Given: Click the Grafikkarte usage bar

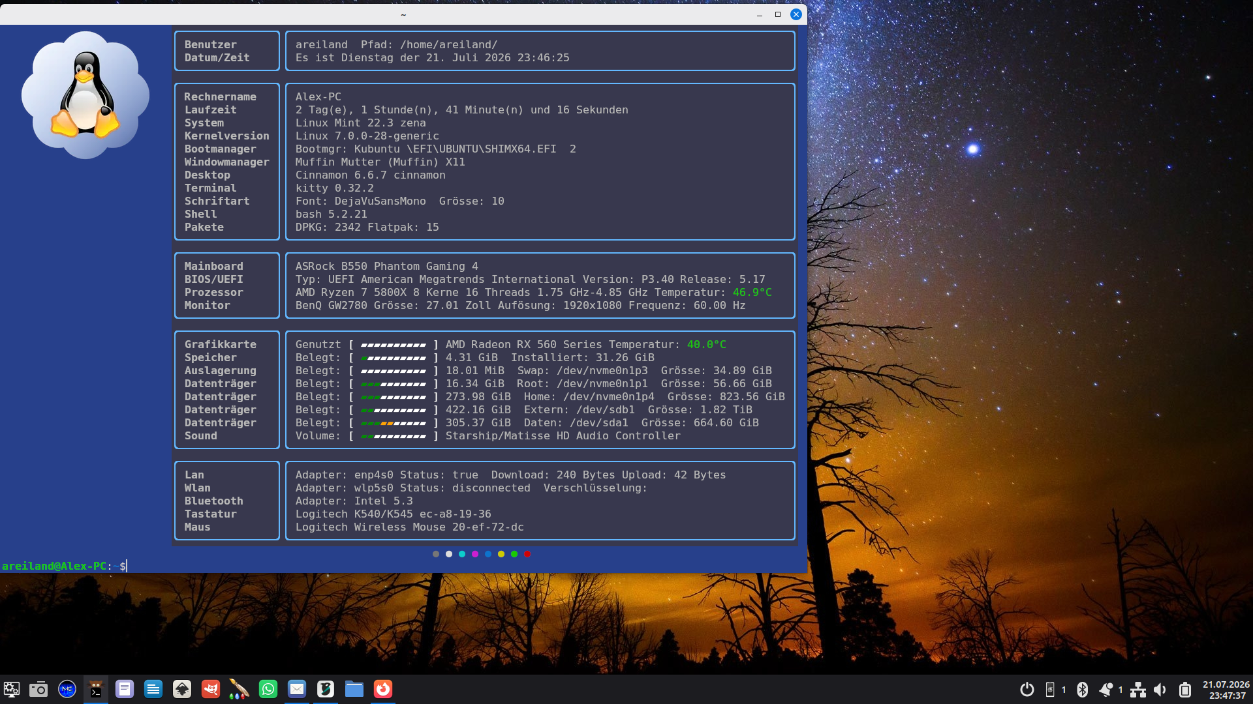Looking at the screenshot, I should [394, 345].
